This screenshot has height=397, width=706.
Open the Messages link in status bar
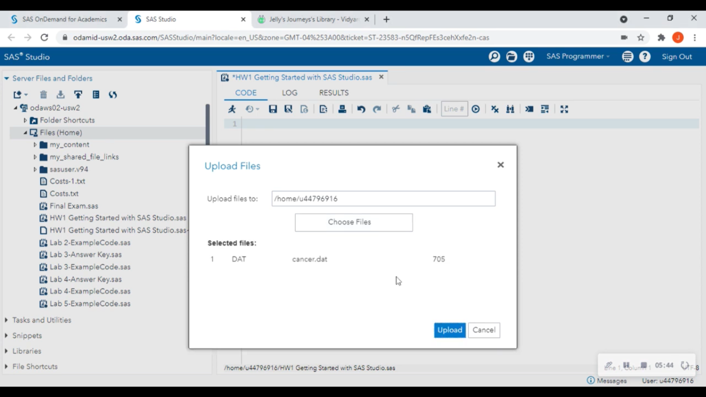point(607,380)
